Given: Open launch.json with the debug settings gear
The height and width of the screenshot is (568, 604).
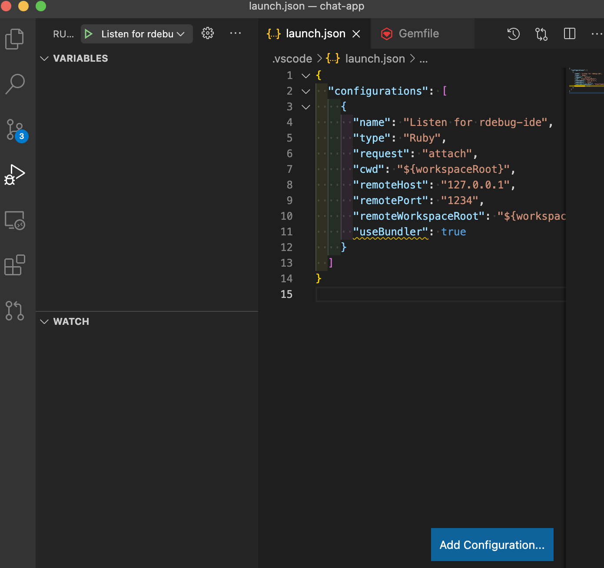Looking at the screenshot, I should [x=208, y=33].
